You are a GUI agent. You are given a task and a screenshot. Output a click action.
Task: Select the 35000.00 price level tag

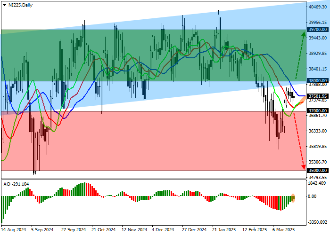(x=317, y=171)
